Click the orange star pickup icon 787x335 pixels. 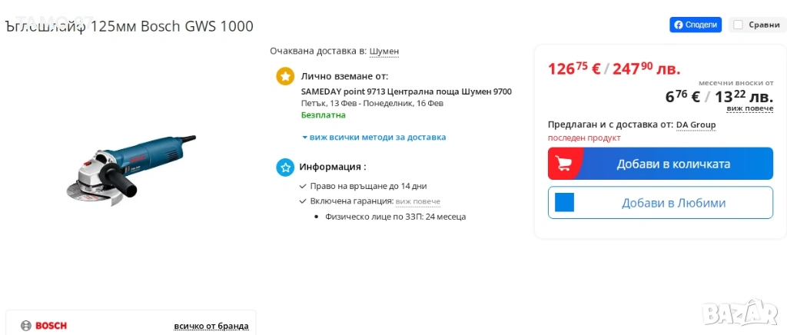285,76
